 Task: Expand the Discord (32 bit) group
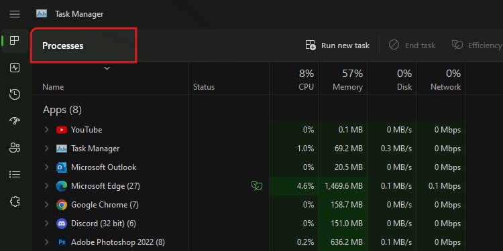46,223
